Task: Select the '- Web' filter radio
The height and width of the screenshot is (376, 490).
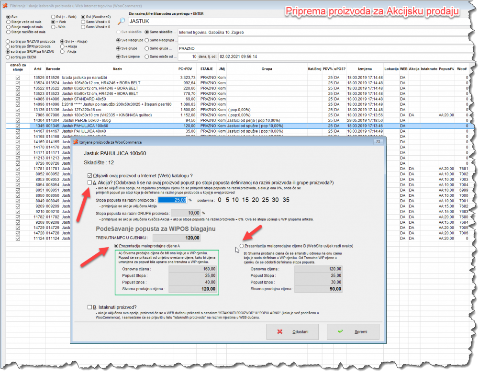Action: (x=54, y=27)
